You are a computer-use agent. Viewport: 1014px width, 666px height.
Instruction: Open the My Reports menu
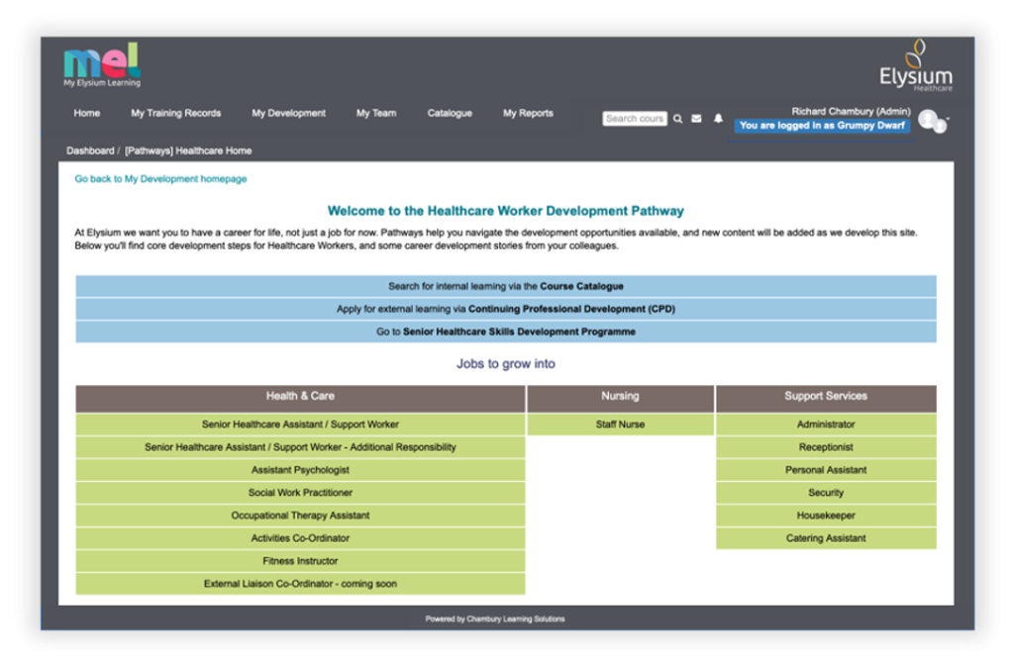click(x=528, y=113)
